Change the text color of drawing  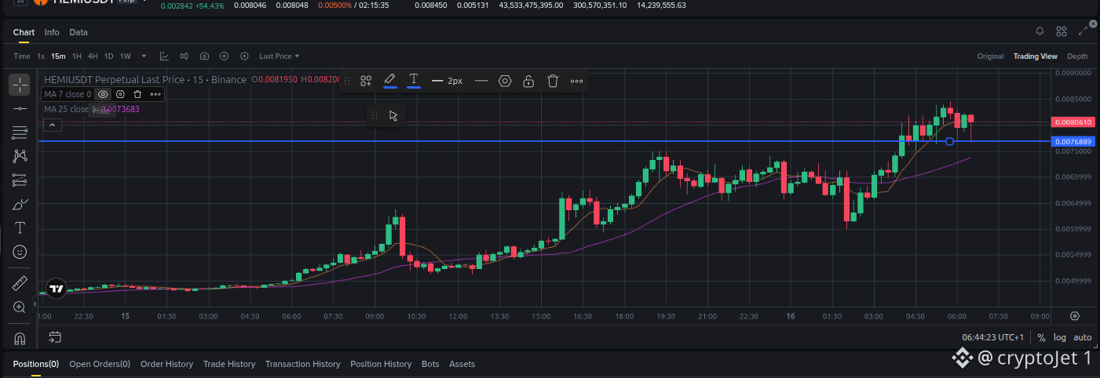click(414, 81)
